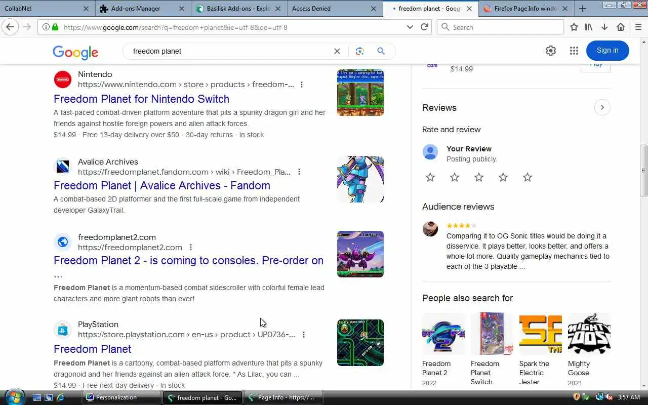Open the browser hamburger menu
The image size is (648, 405).
pos(638,27)
